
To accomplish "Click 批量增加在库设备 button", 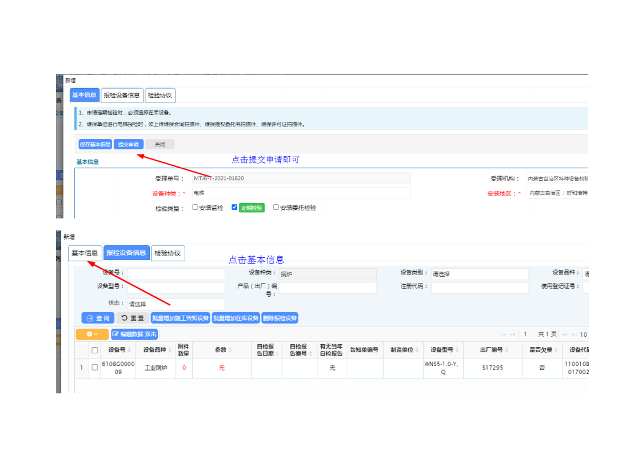I will [236, 318].
